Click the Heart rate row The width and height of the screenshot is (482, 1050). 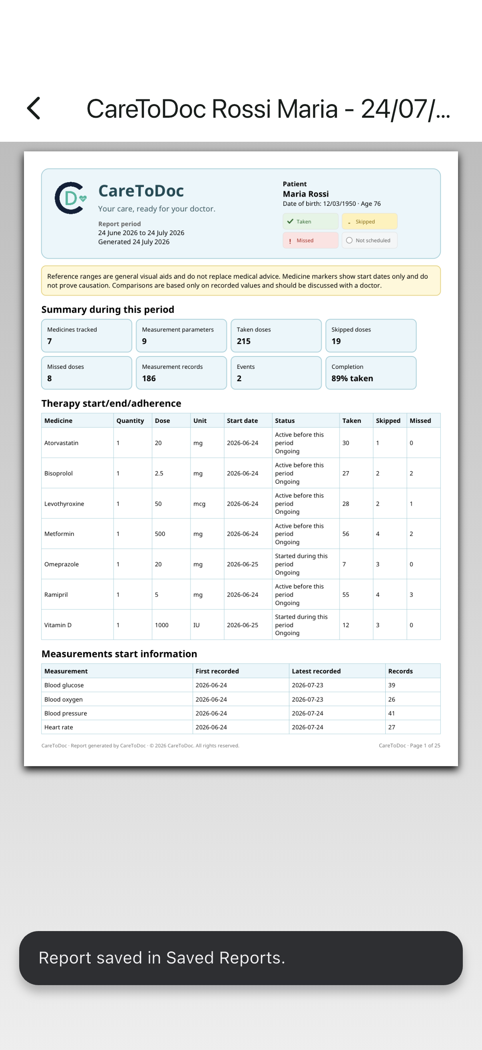(241, 727)
